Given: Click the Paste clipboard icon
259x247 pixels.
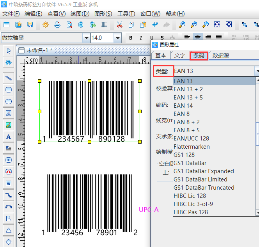Looking at the screenshot, I should [x=143, y=25].
